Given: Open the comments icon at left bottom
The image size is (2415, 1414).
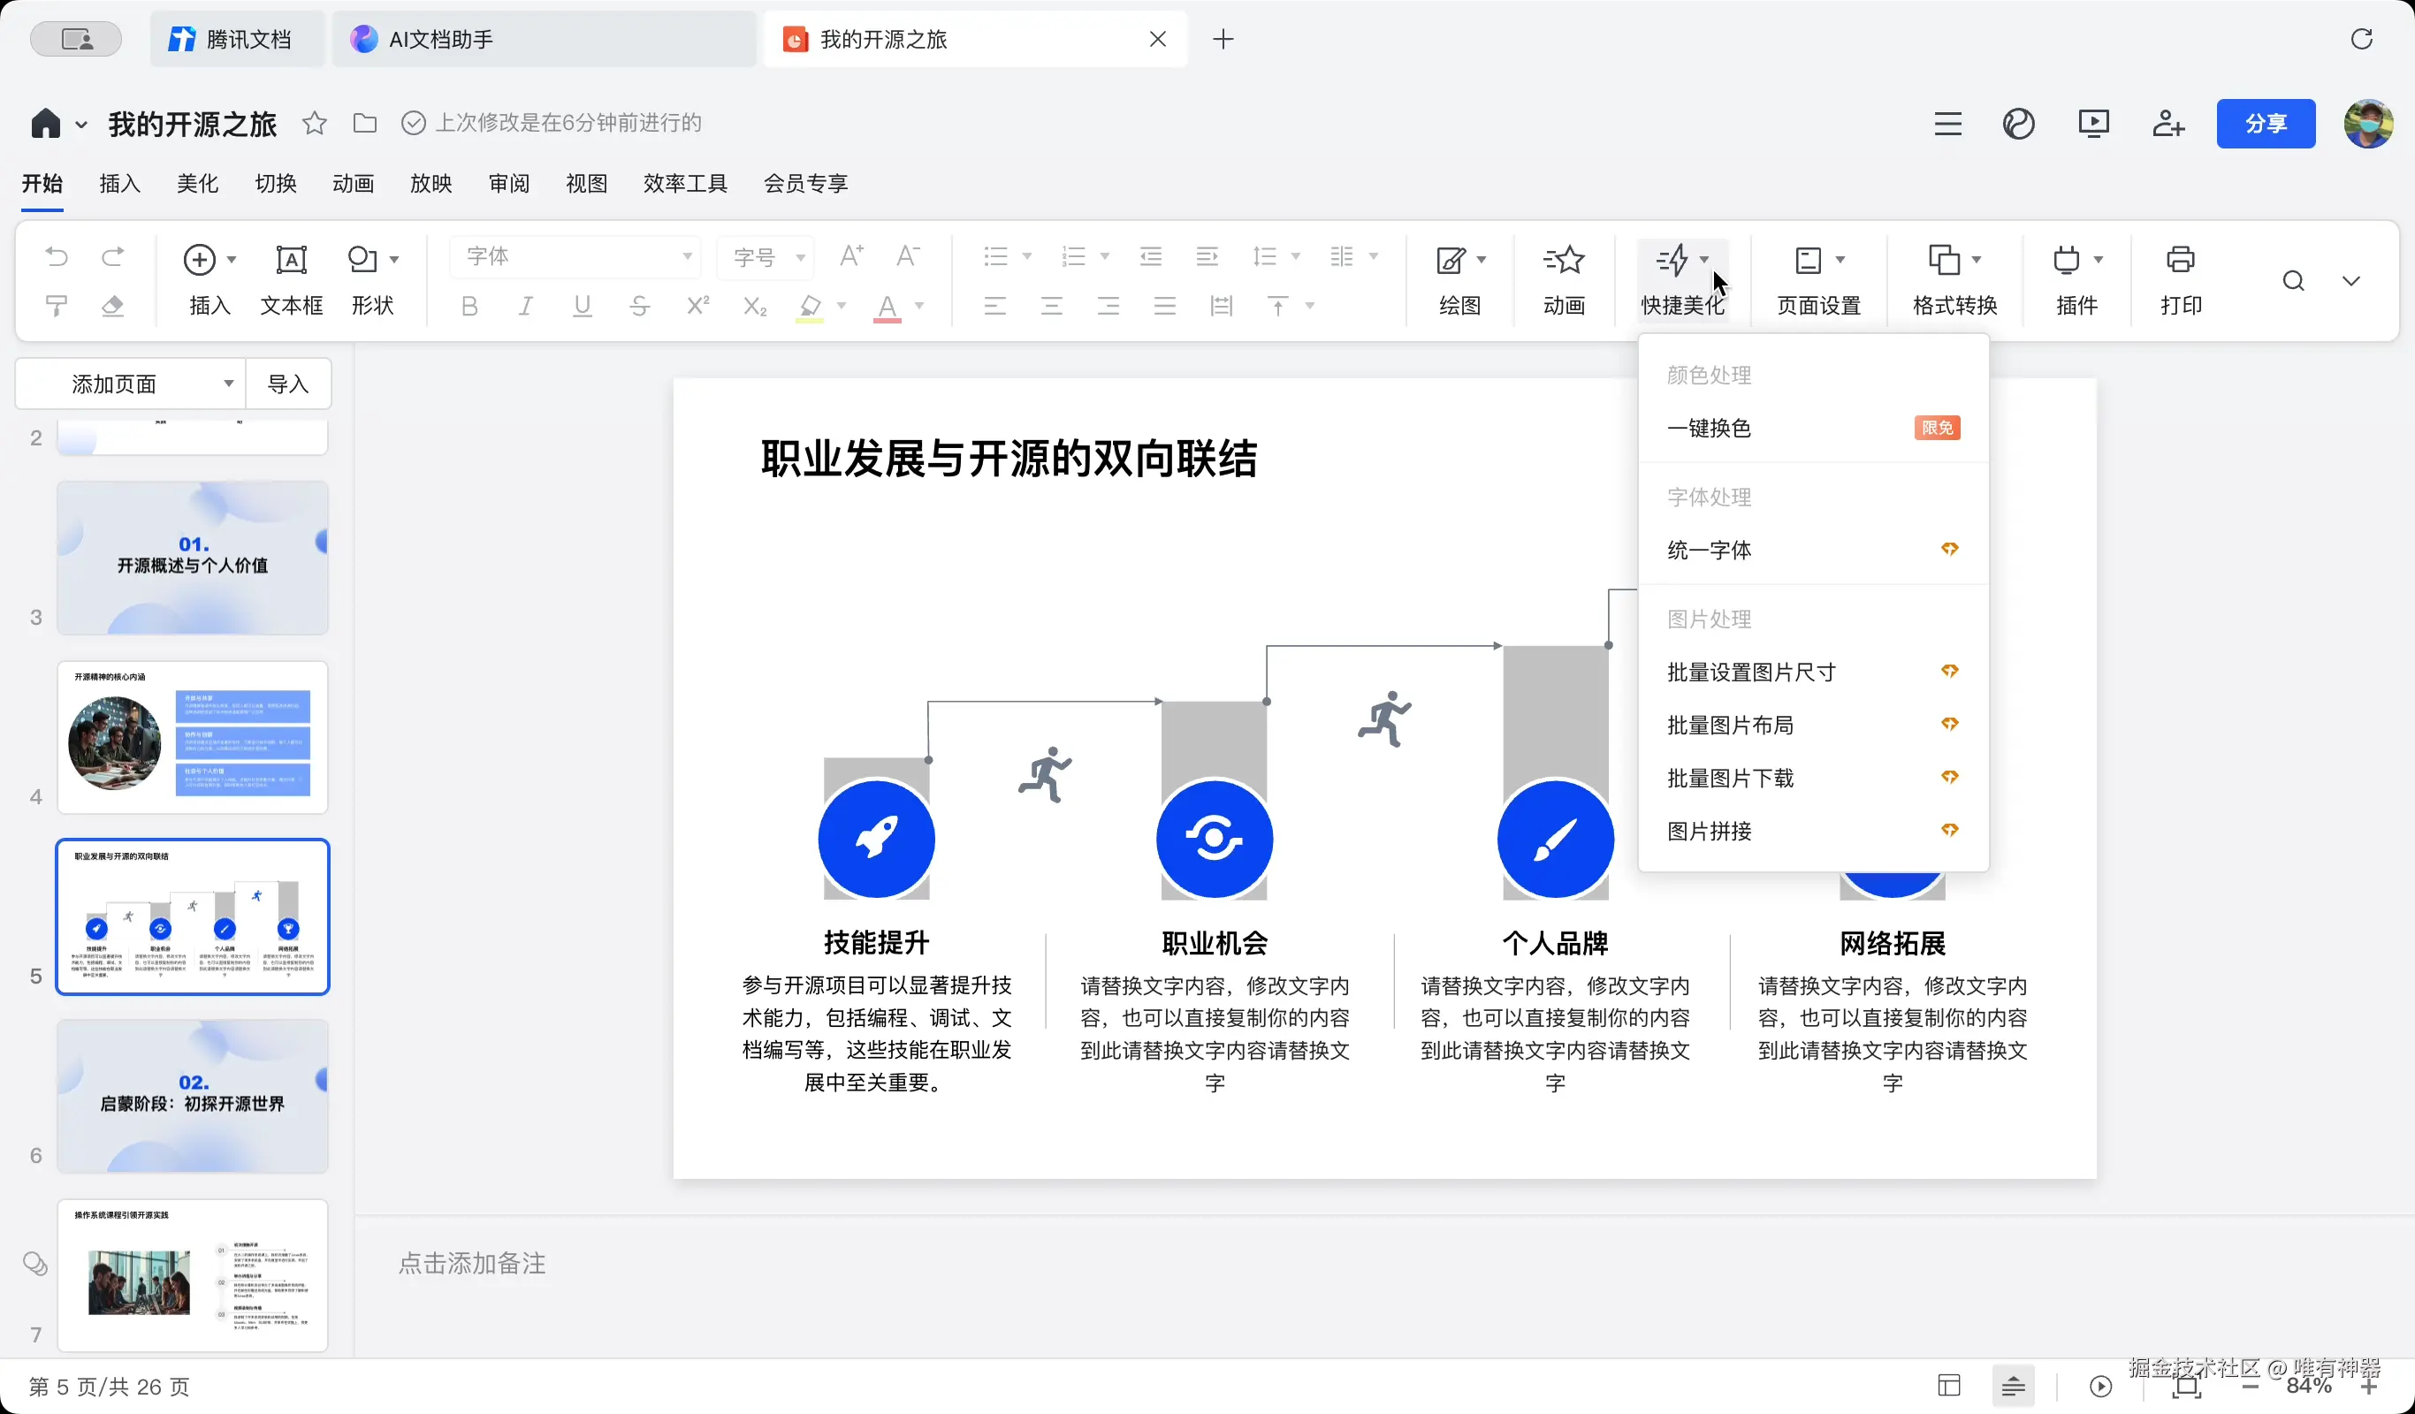Looking at the screenshot, I should tap(35, 1264).
